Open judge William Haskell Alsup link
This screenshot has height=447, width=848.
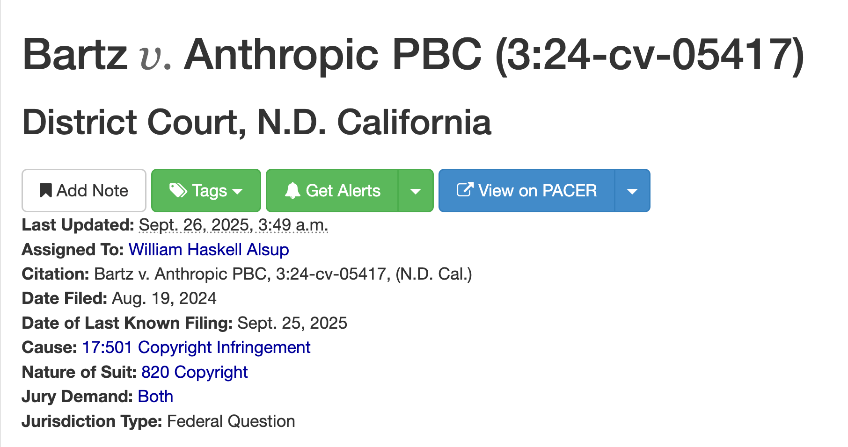209,250
